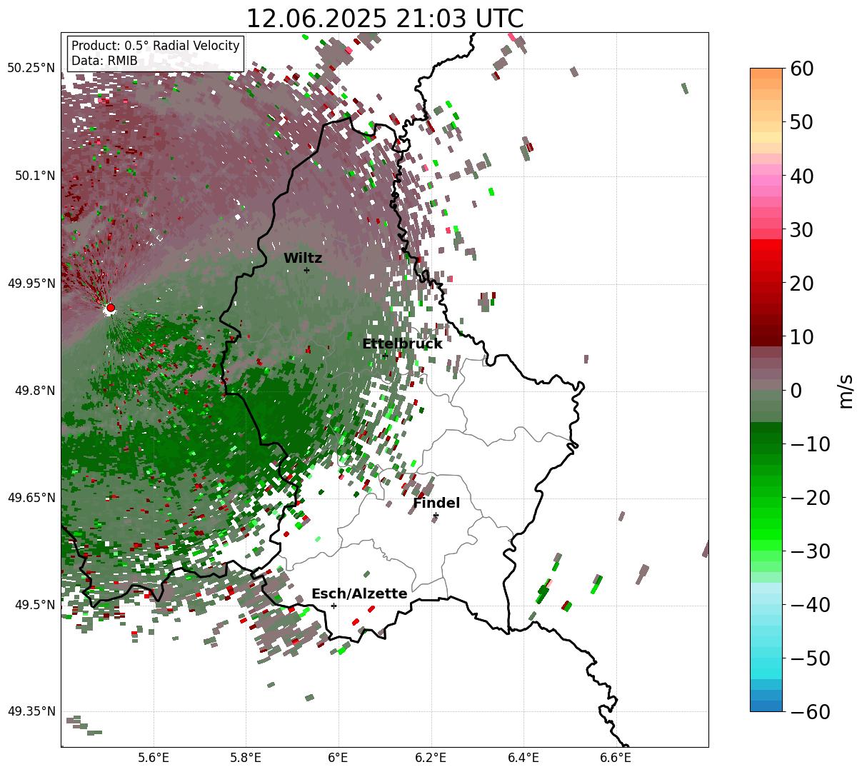
Task: Click the 49.8°N latitude label
Action: [34, 391]
